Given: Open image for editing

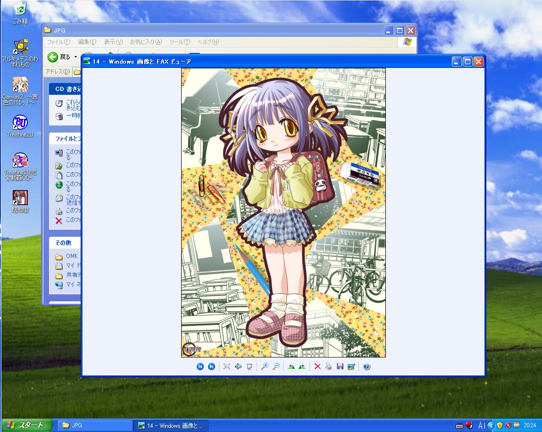Looking at the screenshot, I should click(x=351, y=366).
